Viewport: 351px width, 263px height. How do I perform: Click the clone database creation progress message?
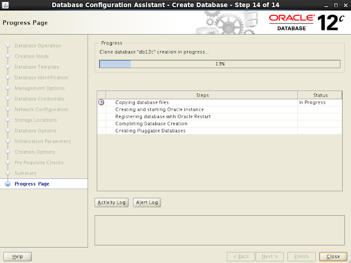[x=154, y=52]
